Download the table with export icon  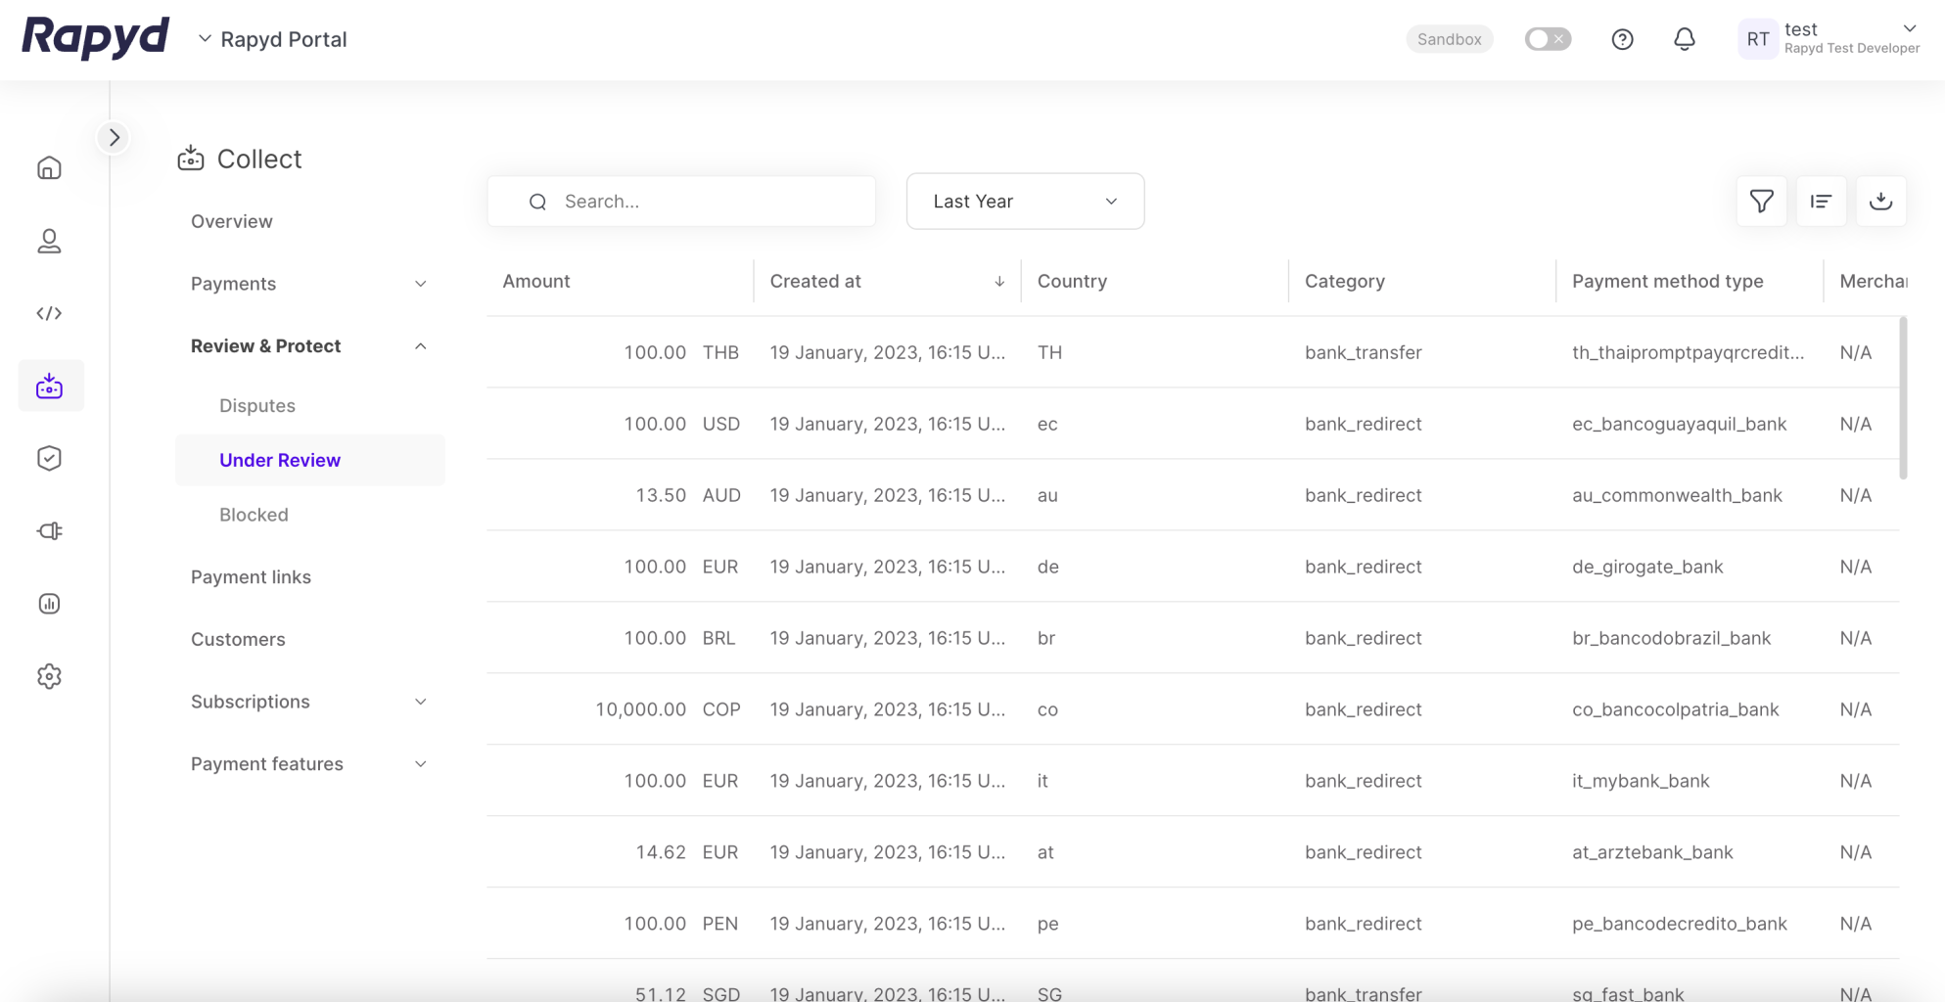1880,202
